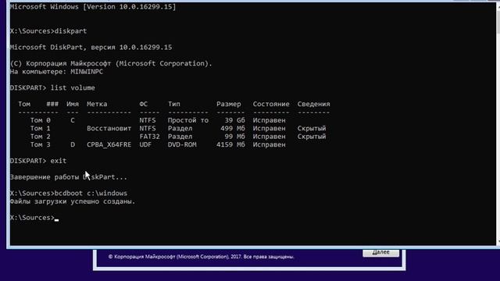This screenshot has width=500, height=281.
Task: Click the DVD-ROM type cell
Action: (x=182, y=144)
